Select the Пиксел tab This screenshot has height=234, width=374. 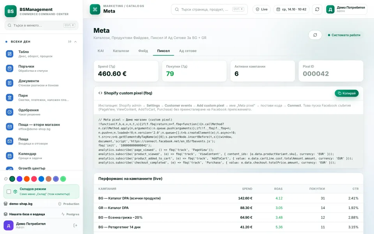click(x=163, y=51)
